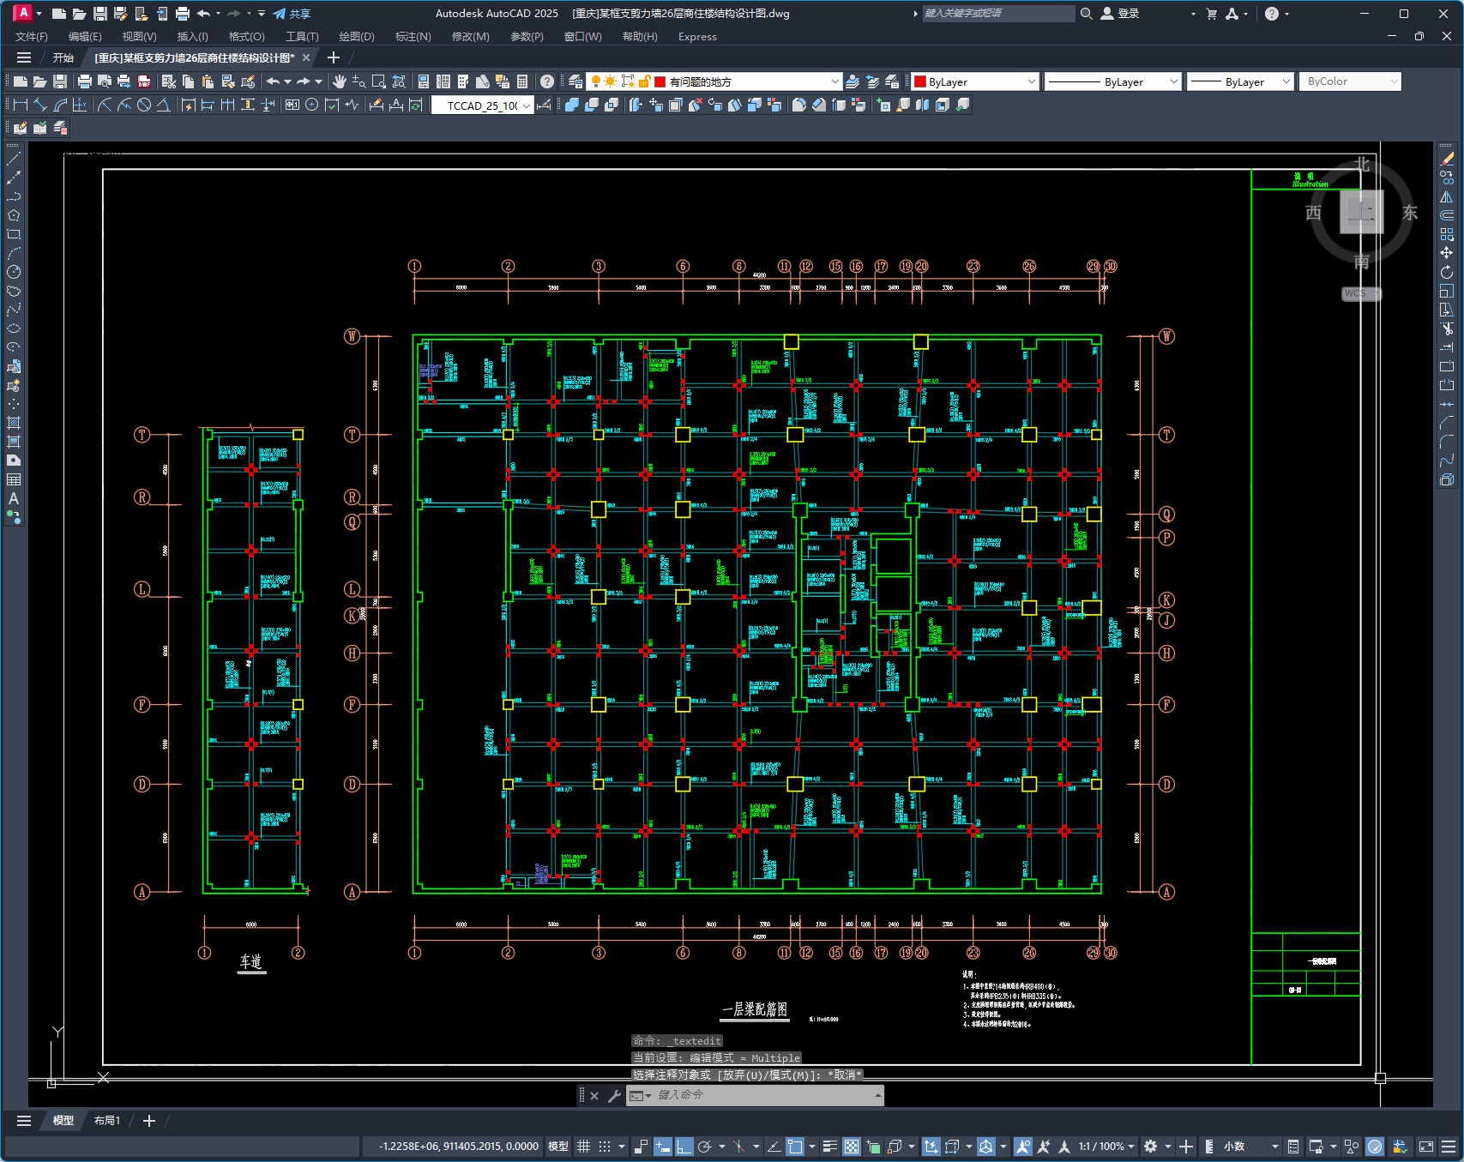1464x1162 pixels.
Task: Activate the Pan hand tool
Action: (x=340, y=81)
